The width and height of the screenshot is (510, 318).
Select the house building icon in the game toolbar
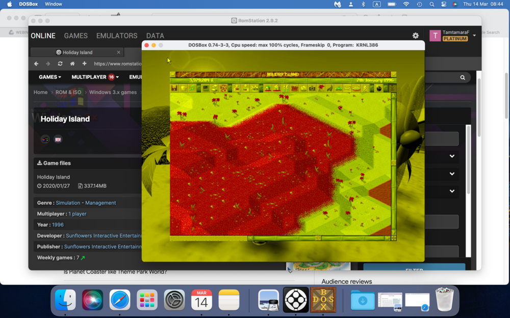click(267, 87)
